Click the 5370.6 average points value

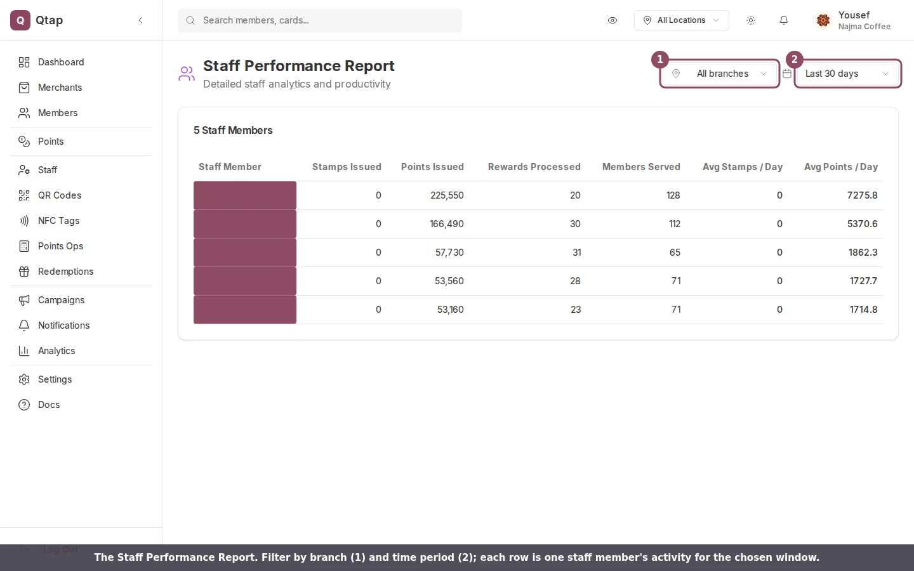(x=862, y=224)
